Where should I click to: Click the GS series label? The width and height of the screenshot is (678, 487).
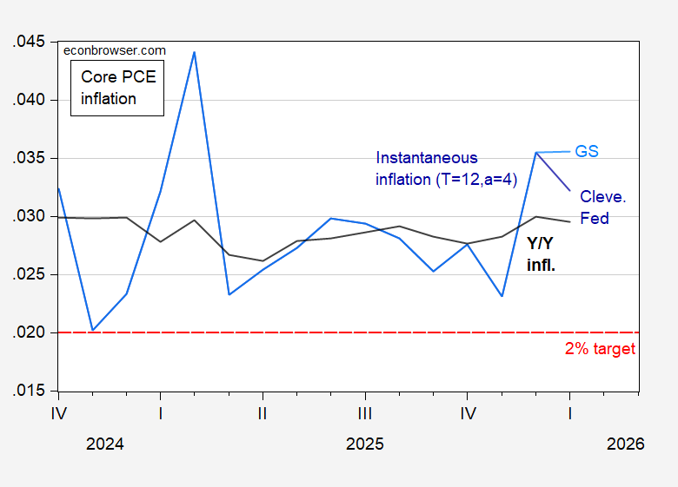coord(587,151)
